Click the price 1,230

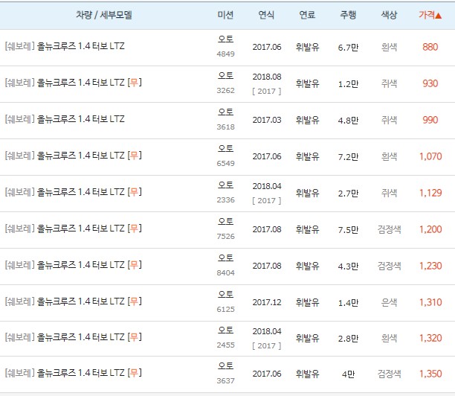tap(430, 266)
